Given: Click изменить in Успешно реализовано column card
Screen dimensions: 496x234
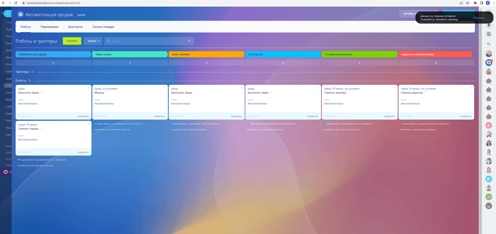Looking at the screenshot, I should click(x=389, y=116).
